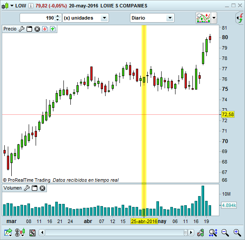Click the Precio panel window icon
Image resolution: width=245 pixels, height=240 pixels.
coord(30,29)
